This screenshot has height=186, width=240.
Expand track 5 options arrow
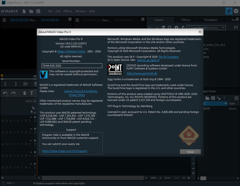click(x=31, y=164)
